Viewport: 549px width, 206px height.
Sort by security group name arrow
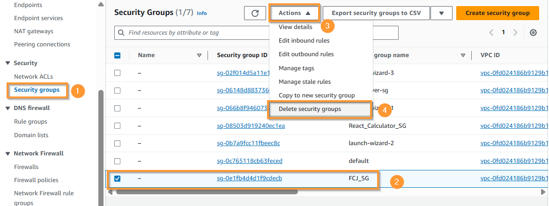coord(463,55)
